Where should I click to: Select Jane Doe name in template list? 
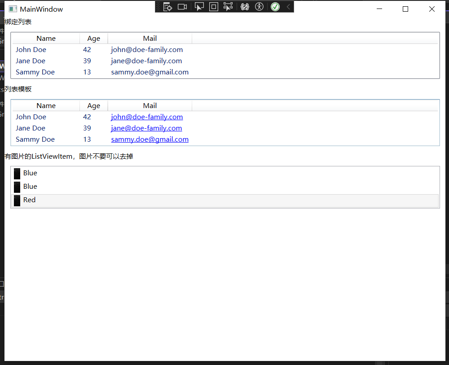pos(31,128)
